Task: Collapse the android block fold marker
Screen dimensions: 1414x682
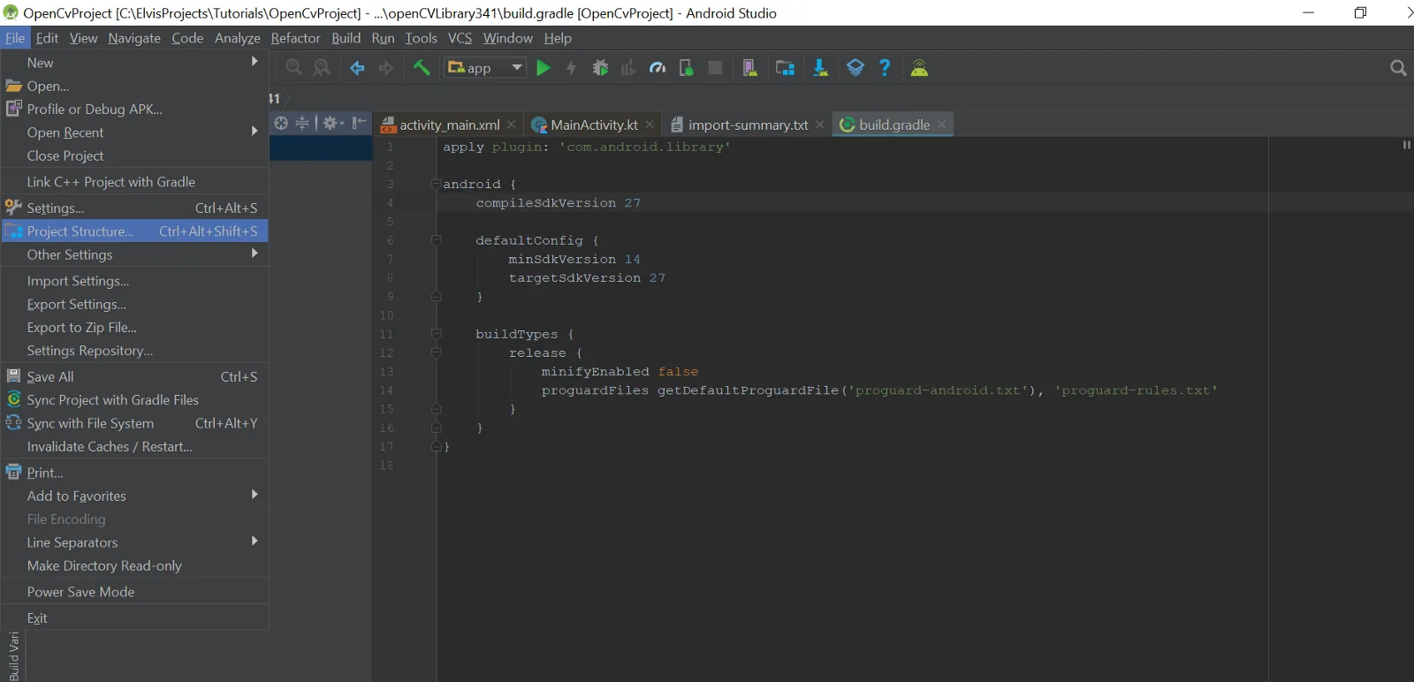Action: [436, 184]
